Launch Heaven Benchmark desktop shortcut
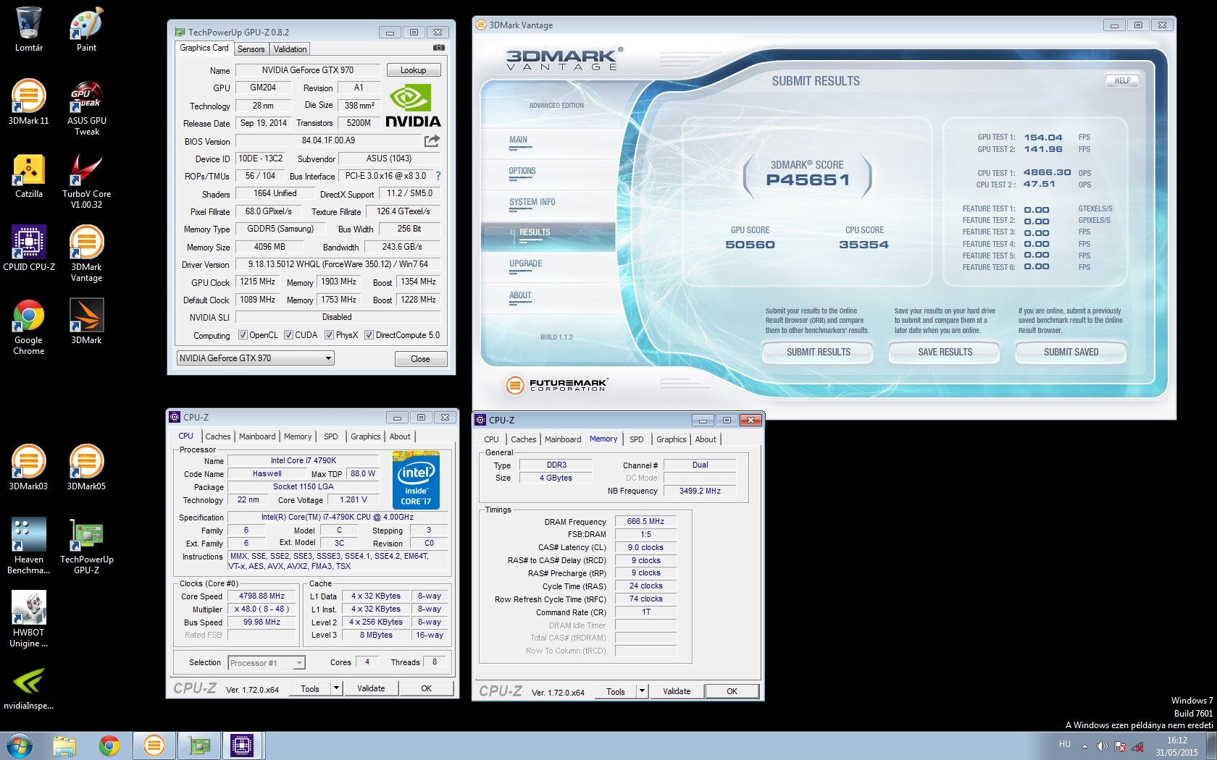 (29, 546)
